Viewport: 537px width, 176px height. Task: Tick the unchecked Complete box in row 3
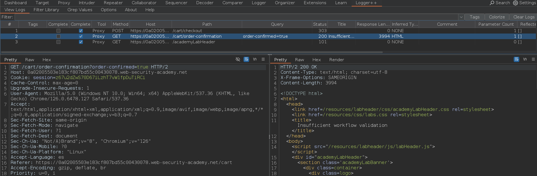(x=58, y=42)
